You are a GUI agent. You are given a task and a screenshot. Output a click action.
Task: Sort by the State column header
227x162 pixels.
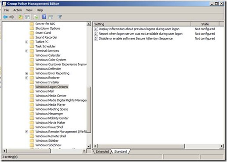(x=205, y=24)
